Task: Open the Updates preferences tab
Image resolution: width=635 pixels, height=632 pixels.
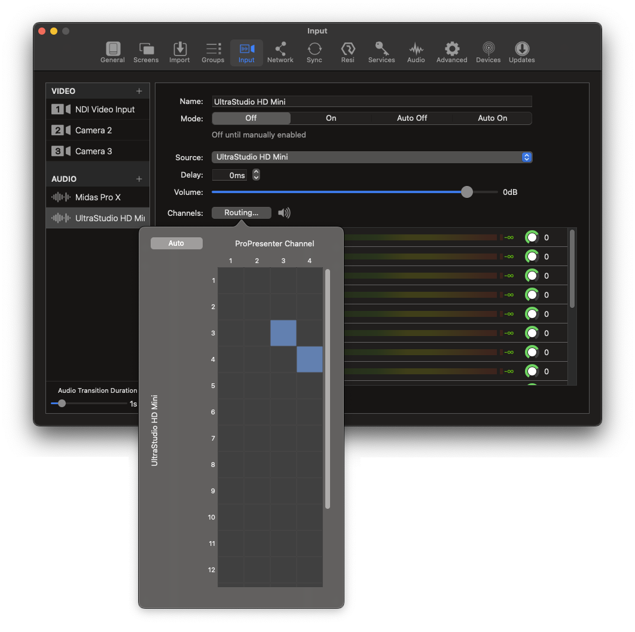Action: [521, 53]
